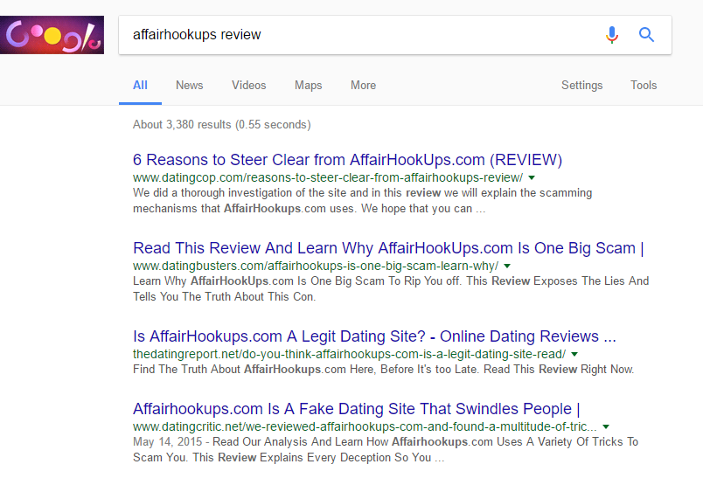Screen dimensions: 703x478
Task: Expand dropdown arrow next to datingbusters.com URL
Action: (507, 267)
